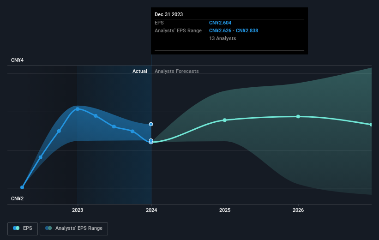The image size is (379, 240).
Task: Click the 2023 EPS peak data point
Action: [78, 109]
